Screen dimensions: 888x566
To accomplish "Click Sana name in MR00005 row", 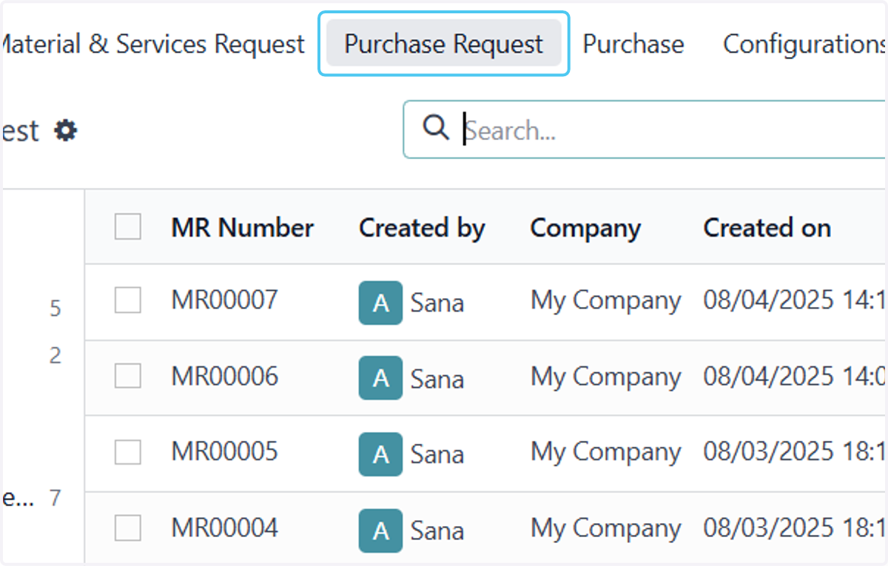I will (x=437, y=454).
